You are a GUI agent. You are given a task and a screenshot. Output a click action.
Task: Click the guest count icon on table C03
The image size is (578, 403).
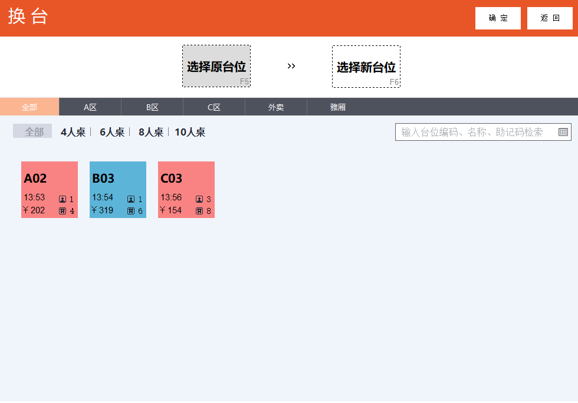tap(199, 199)
